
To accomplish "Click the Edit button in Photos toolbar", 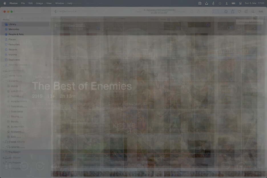I will pyautogui.click(x=261, y=12).
